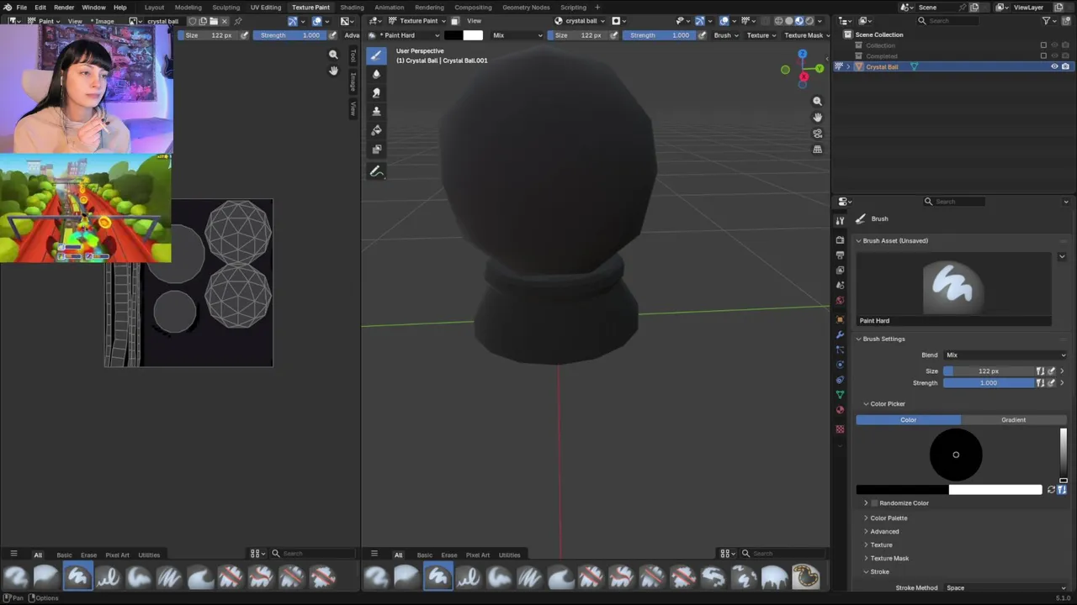Image resolution: width=1077 pixels, height=605 pixels.
Task: Toggle Crystal Ball render camera icon
Action: 1065,66
